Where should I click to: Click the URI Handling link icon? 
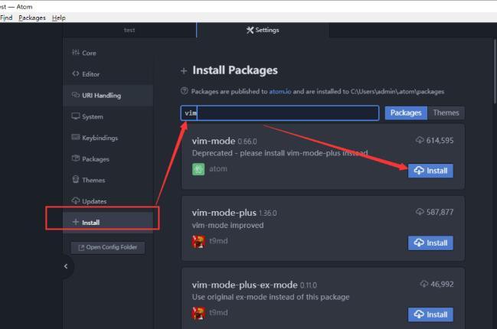[76, 95]
